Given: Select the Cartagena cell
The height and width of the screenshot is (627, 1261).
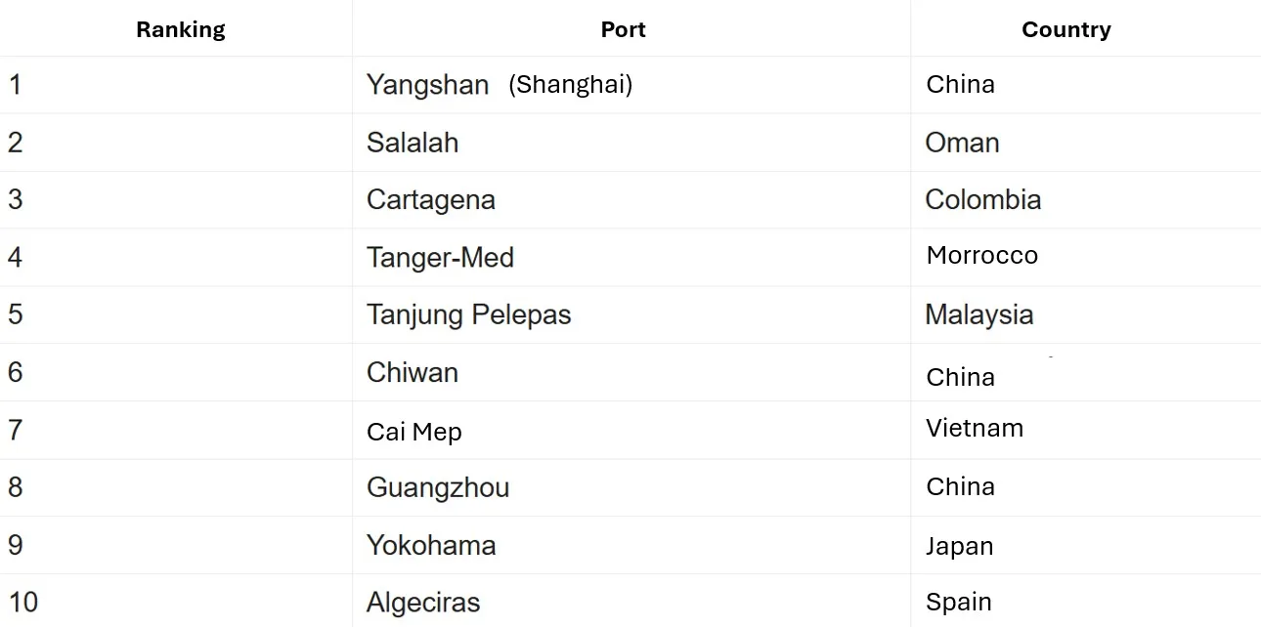Looking at the screenshot, I should coord(431,200).
